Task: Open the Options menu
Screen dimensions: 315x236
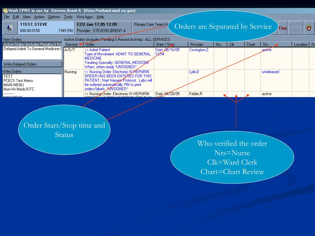Action: coord(54,17)
